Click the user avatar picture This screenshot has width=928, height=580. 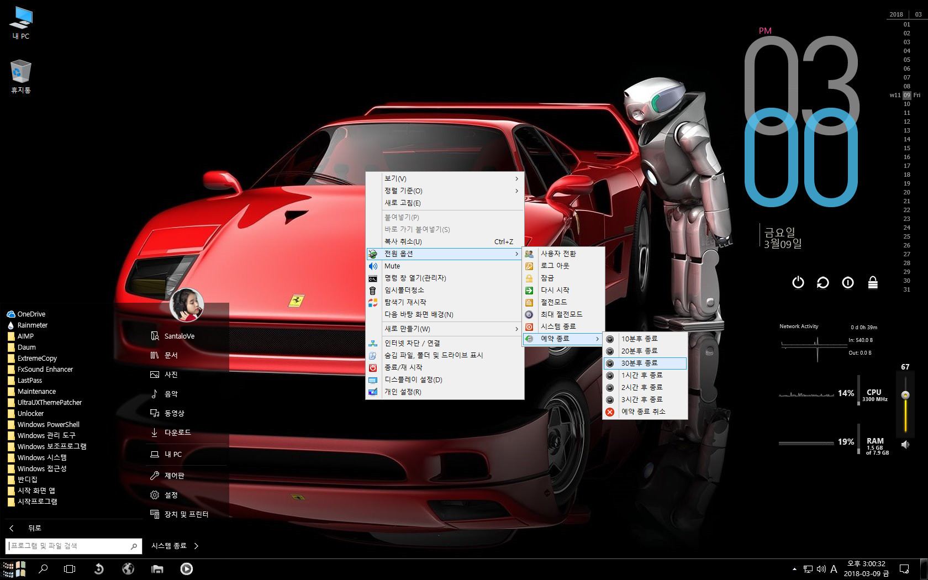[187, 305]
